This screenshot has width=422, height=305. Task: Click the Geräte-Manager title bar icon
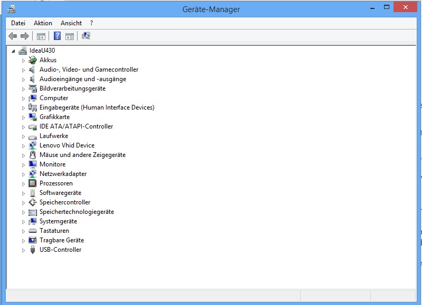coord(11,9)
